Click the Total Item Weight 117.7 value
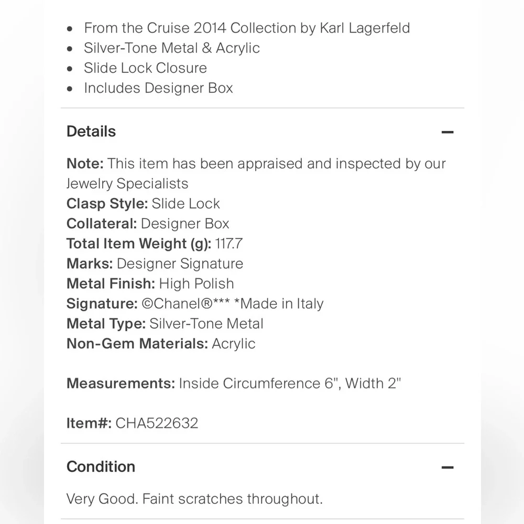 (228, 244)
